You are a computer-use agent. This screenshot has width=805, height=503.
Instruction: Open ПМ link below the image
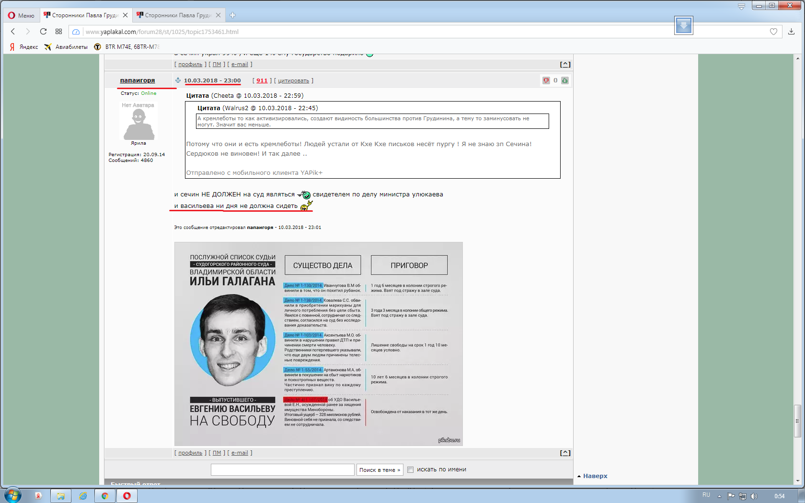(x=217, y=453)
